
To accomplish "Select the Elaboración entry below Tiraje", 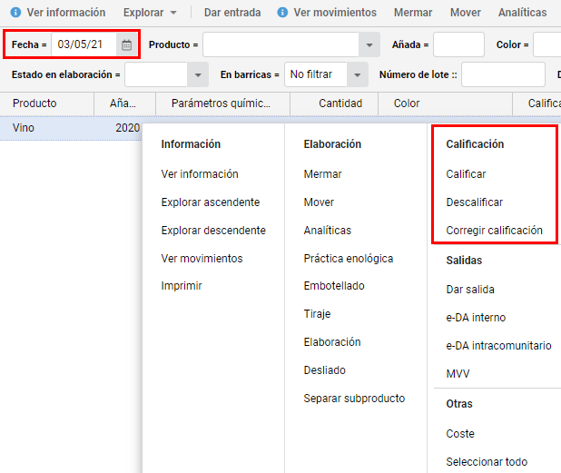I will pos(332,342).
